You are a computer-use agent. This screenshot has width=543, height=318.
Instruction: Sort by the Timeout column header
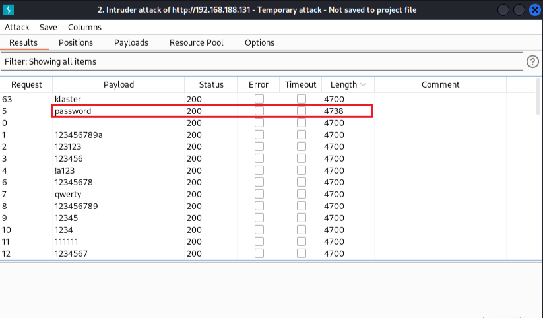[301, 85]
